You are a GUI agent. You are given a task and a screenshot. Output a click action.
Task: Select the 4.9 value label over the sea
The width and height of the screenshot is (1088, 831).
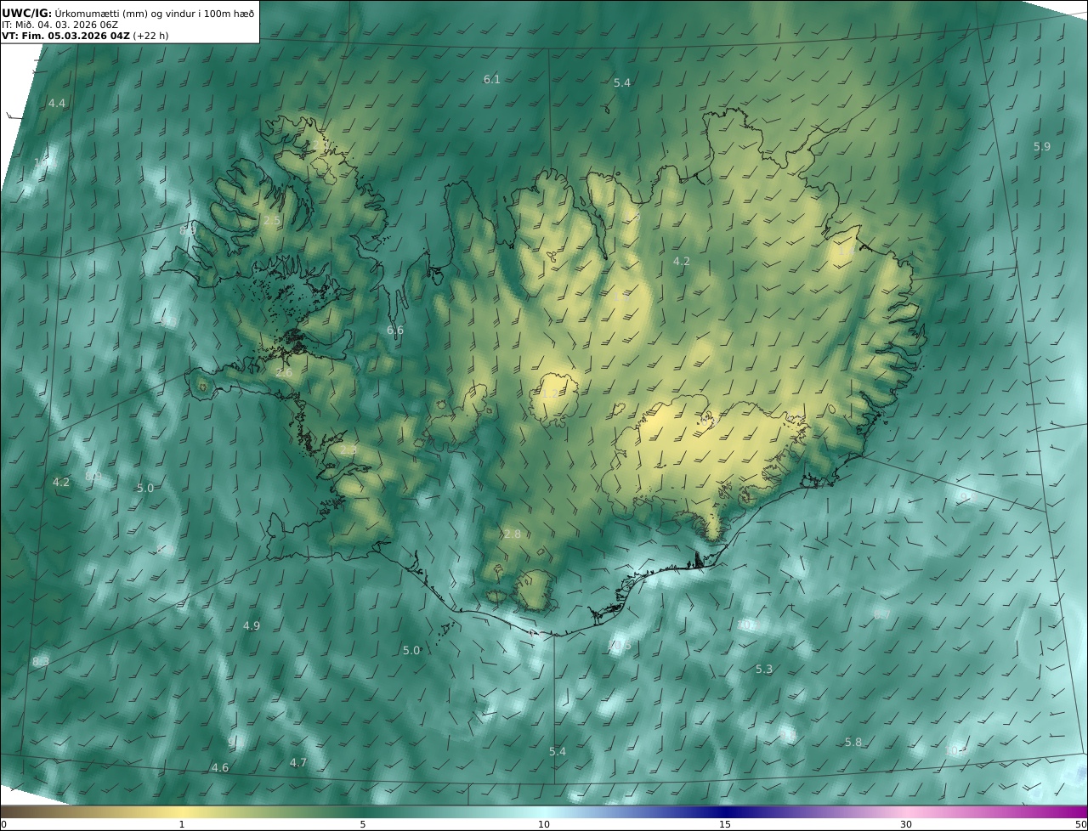tap(252, 626)
